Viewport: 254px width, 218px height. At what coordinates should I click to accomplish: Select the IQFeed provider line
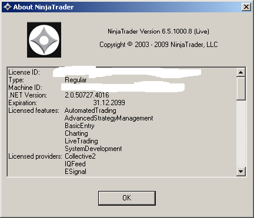75,164
